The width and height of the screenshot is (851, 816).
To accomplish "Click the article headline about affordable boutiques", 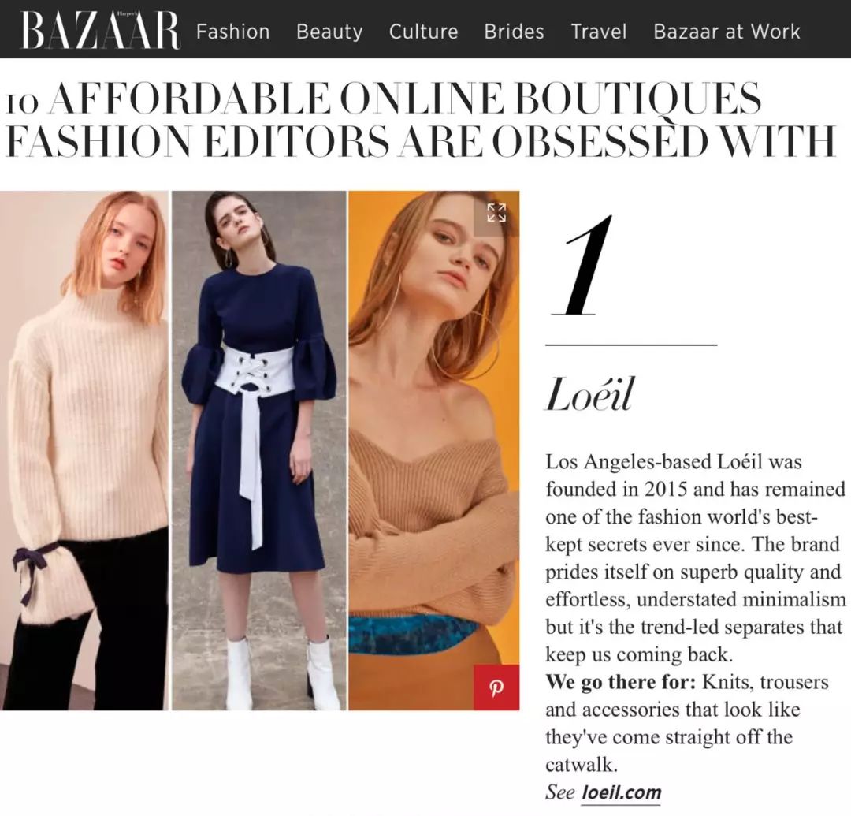I will [x=421, y=119].
